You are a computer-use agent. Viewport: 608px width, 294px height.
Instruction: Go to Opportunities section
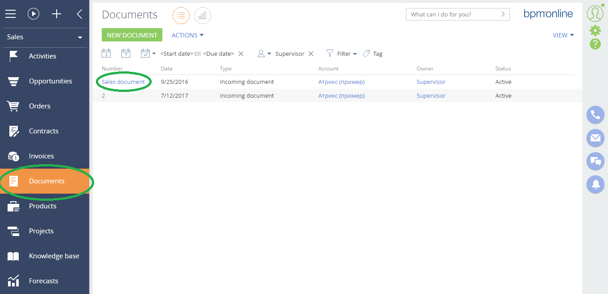(x=45, y=81)
